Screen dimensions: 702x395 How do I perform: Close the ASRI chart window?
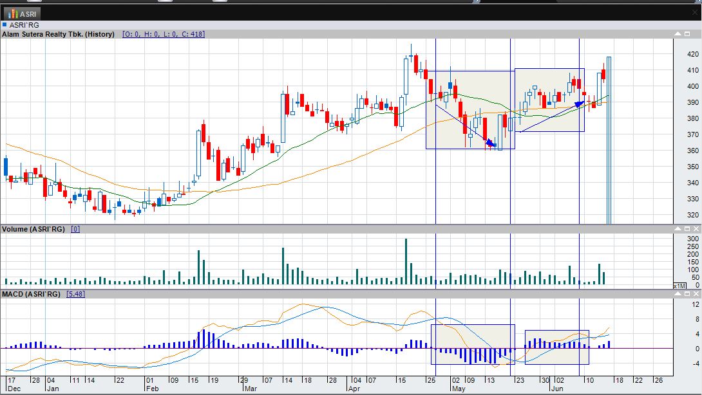(x=696, y=13)
